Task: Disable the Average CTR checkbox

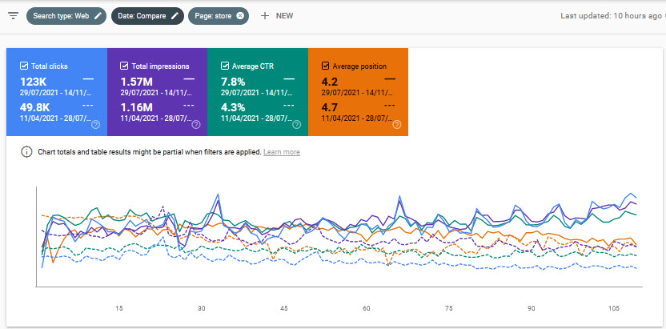Action: [x=224, y=66]
